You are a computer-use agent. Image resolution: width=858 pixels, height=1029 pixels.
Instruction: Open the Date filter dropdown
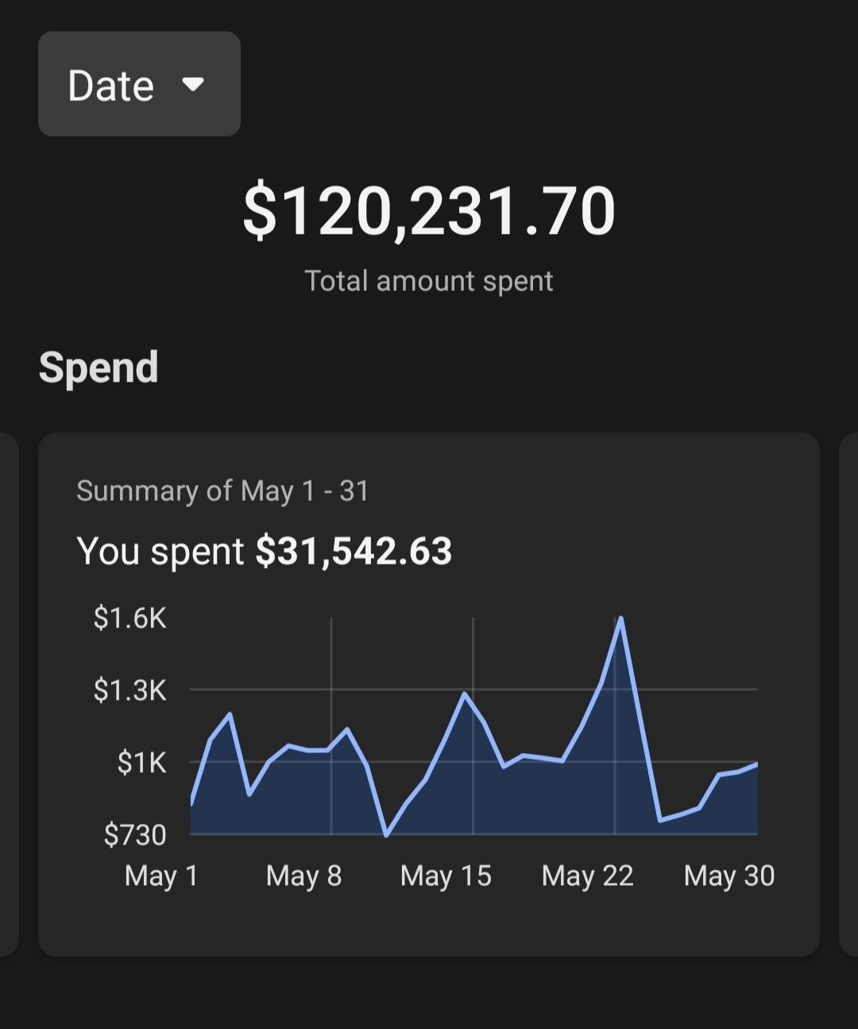click(x=139, y=84)
